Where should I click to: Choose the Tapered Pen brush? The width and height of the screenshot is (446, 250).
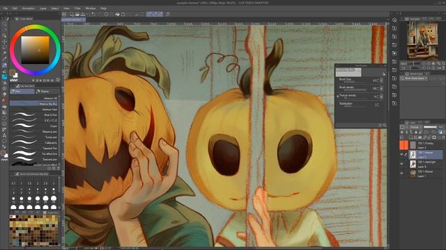pos(34,148)
